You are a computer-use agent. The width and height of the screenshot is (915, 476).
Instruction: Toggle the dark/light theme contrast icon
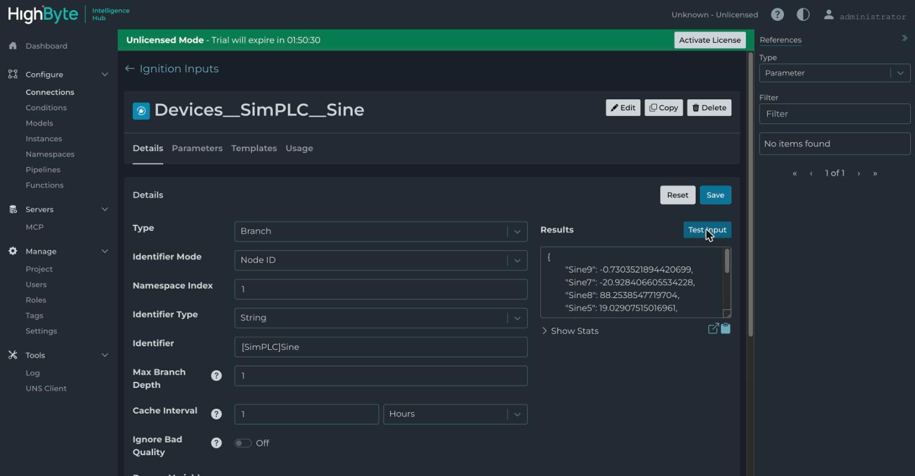coord(803,15)
